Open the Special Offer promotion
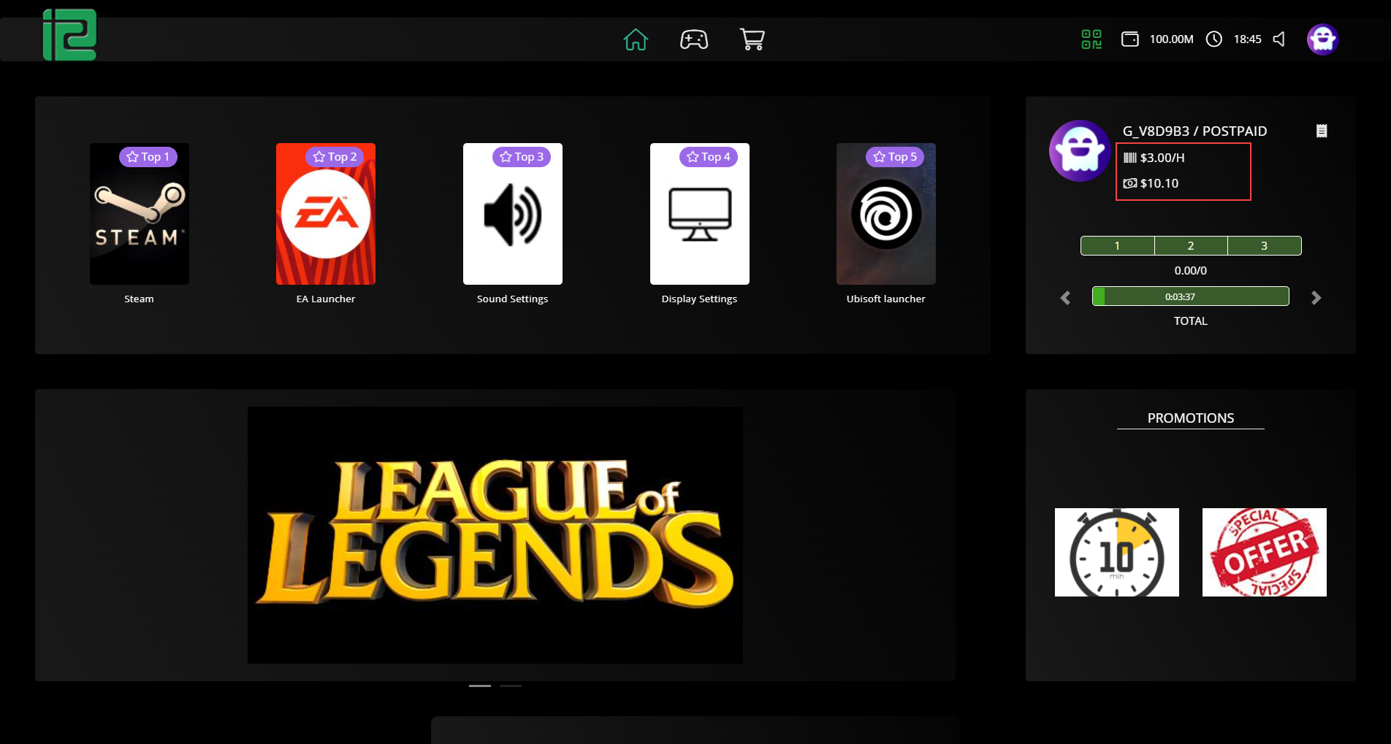 point(1265,552)
